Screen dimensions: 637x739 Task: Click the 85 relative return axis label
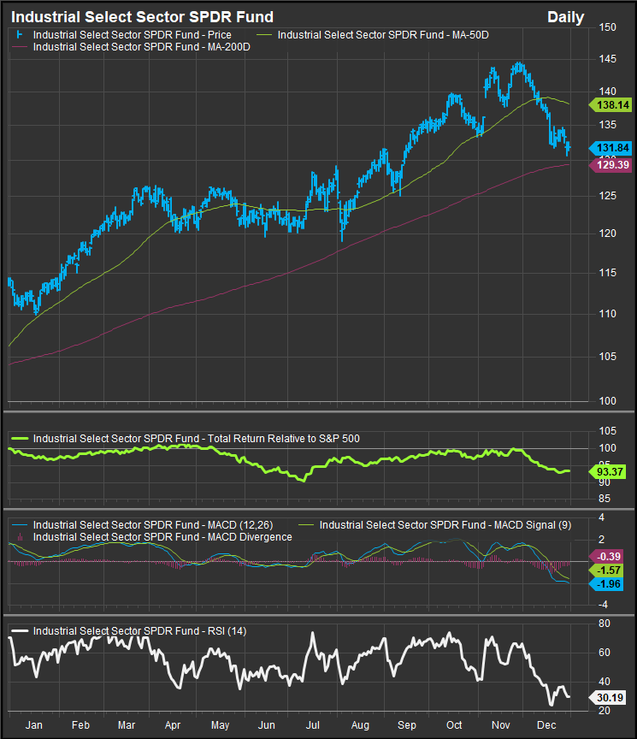pyautogui.click(x=605, y=499)
